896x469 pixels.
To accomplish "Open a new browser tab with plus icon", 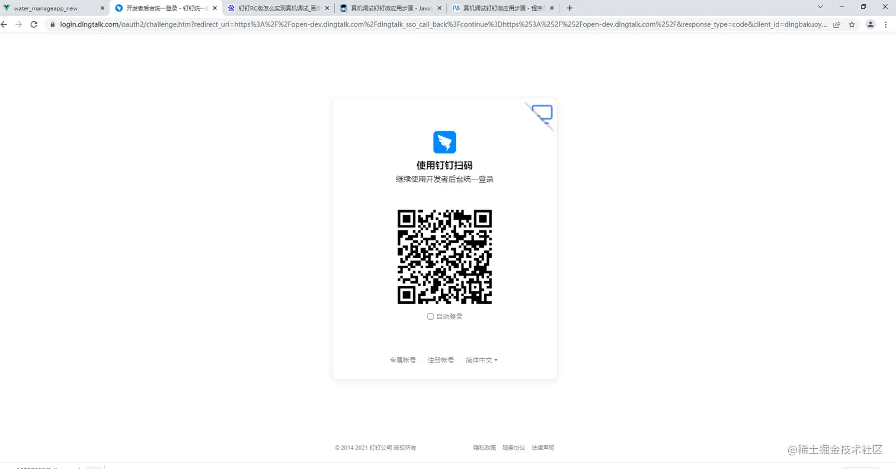I will click(569, 8).
